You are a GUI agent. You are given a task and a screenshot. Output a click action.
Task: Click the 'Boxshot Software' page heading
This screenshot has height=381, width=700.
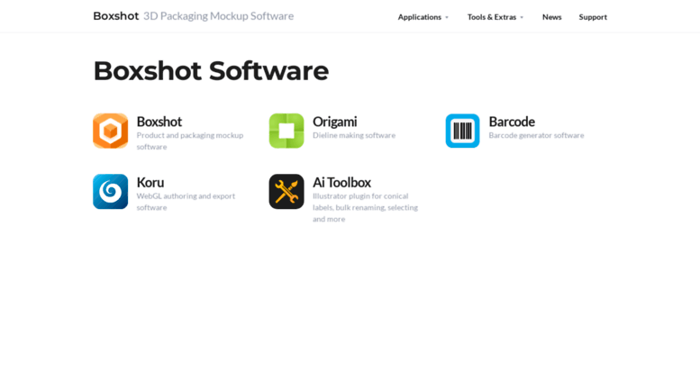point(211,71)
